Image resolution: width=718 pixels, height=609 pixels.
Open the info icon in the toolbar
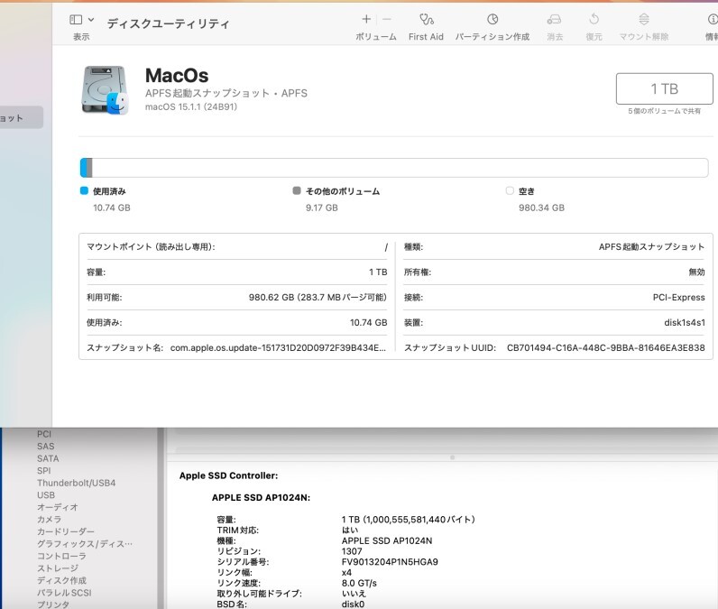(x=713, y=19)
